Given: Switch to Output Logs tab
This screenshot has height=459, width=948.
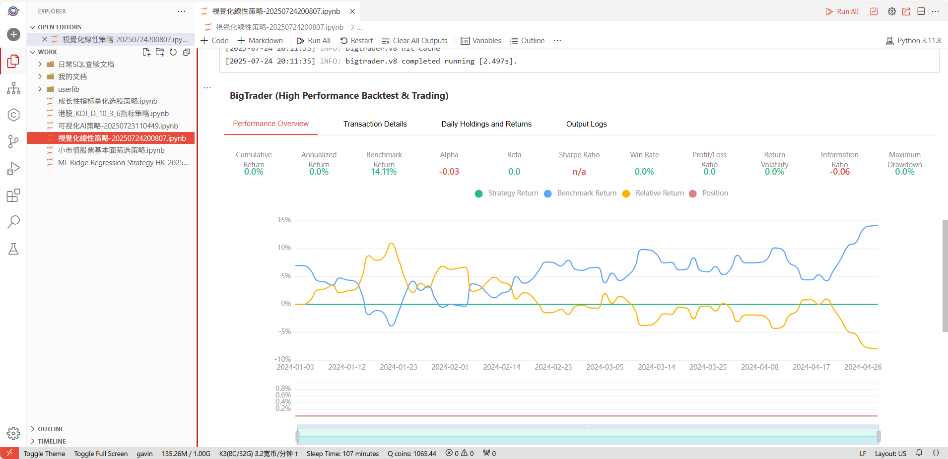Looking at the screenshot, I should [587, 124].
